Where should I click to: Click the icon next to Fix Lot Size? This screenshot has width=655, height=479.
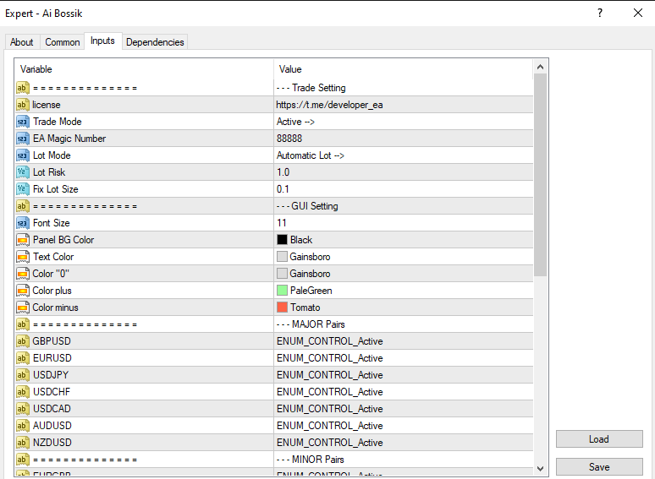click(x=23, y=189)
